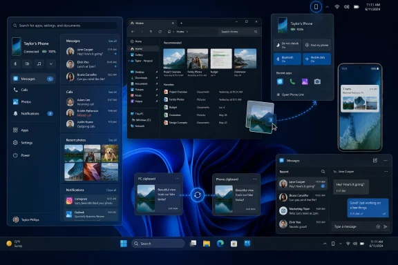Open the Messages recent app icon
The image size is (398, 265).
pyautogui.click(x=280, y=81)
